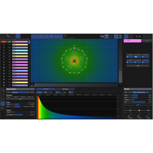Open the routing diagram icon at top right
This screenshot has height=153, width=153.
click(145, 37)
